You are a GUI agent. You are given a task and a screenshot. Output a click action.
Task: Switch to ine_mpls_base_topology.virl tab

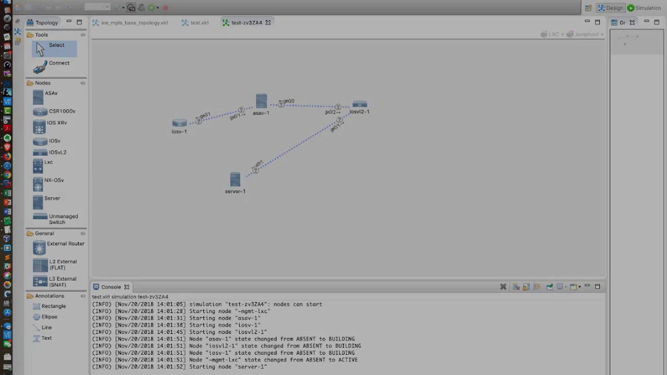[x=130, y=23]
